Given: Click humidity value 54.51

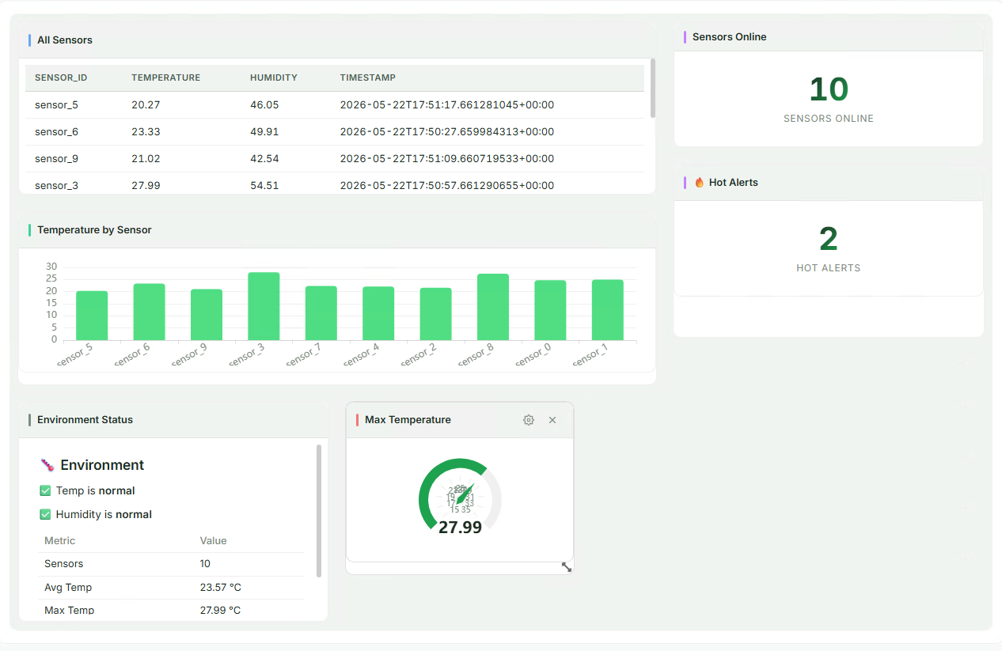Looking at the screenshot, I should tap(264, 185).
